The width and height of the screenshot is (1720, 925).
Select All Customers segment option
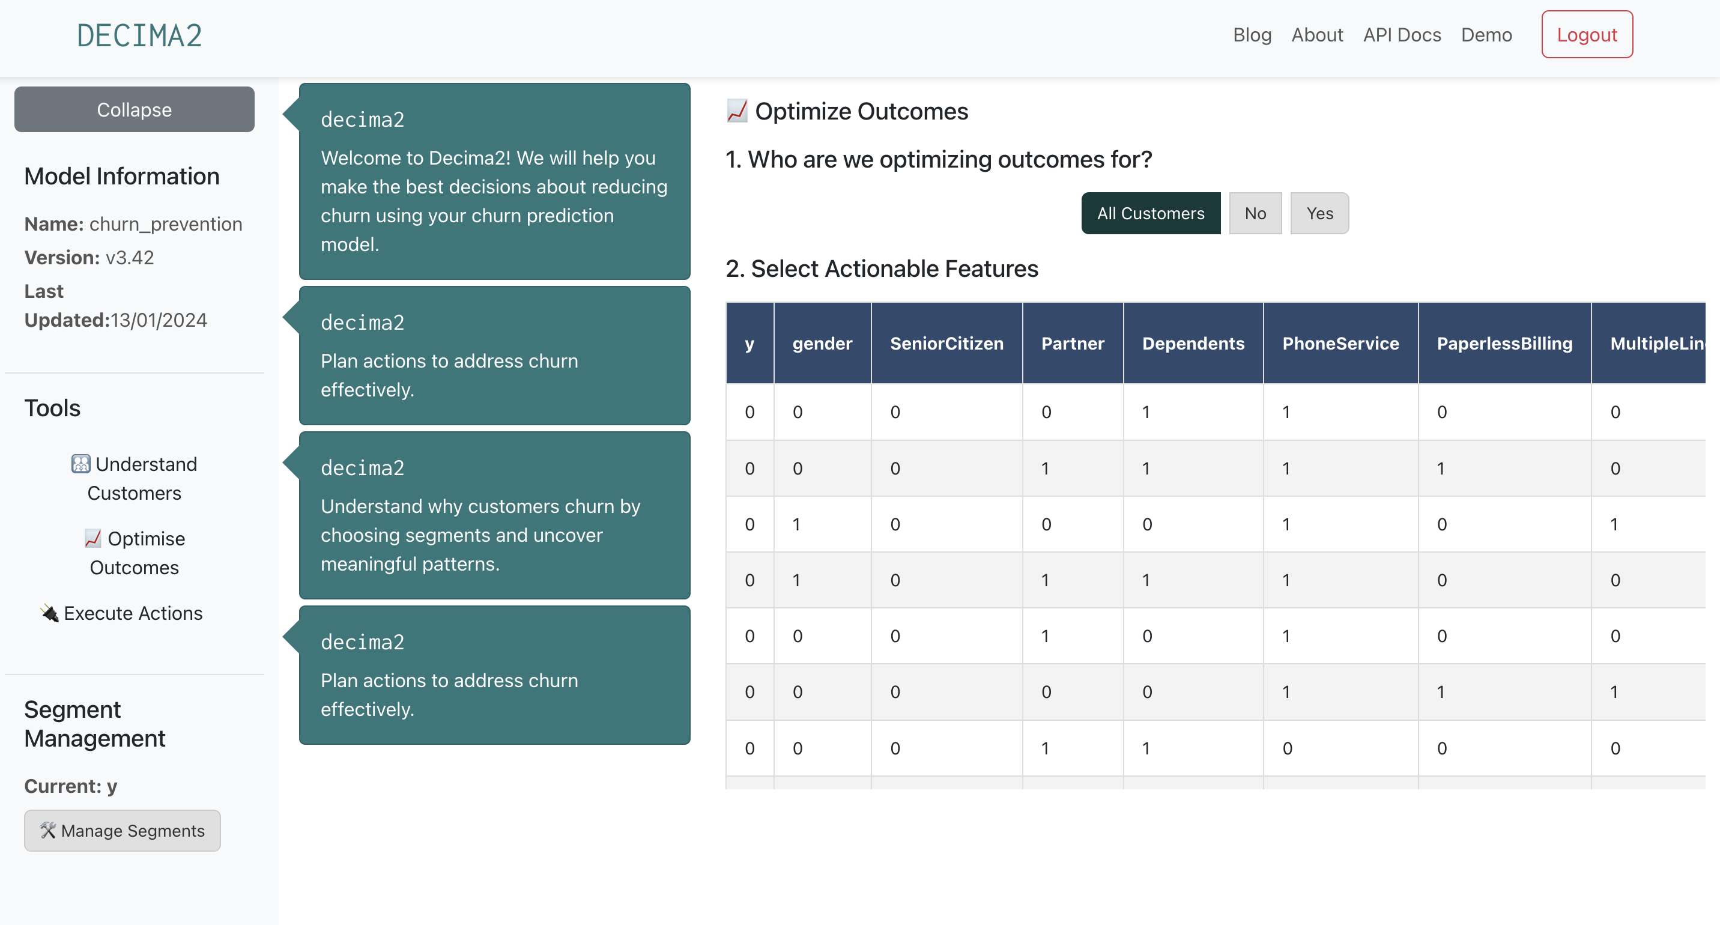coord(1151,213)
